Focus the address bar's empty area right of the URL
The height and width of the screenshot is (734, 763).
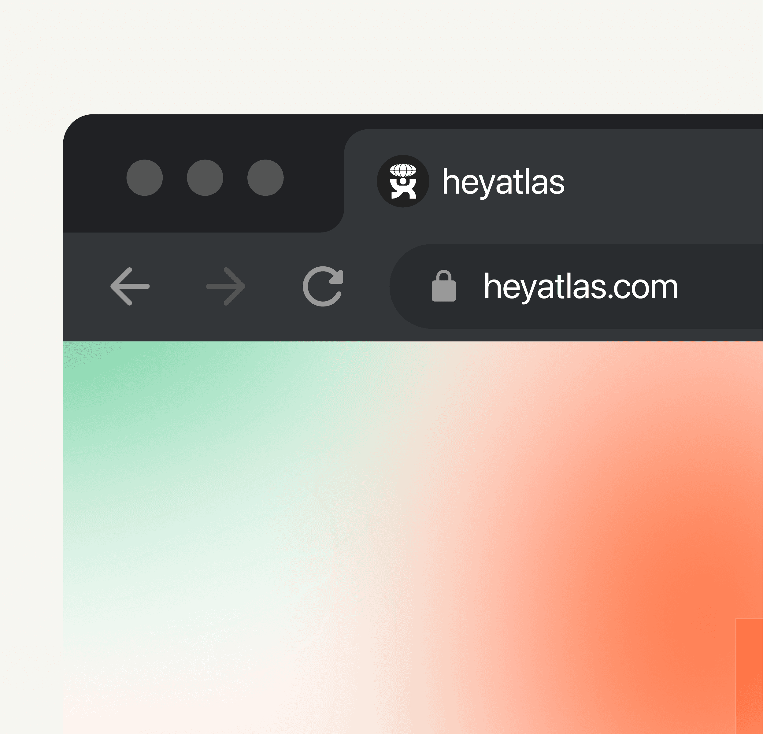720,286
